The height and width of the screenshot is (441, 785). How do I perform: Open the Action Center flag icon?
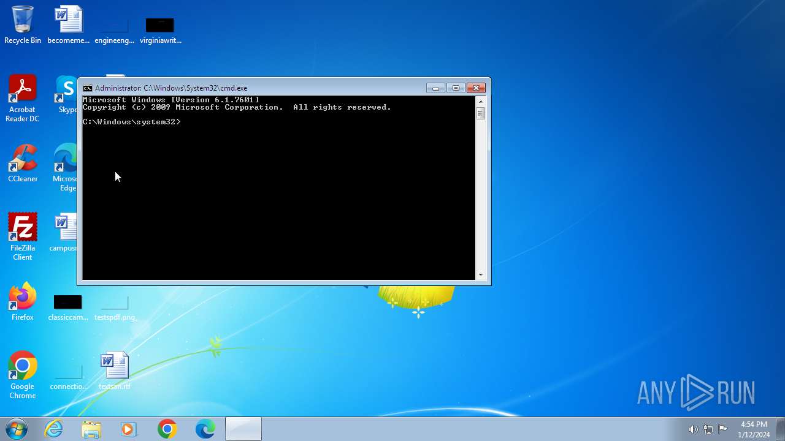(x=723, y=429)
